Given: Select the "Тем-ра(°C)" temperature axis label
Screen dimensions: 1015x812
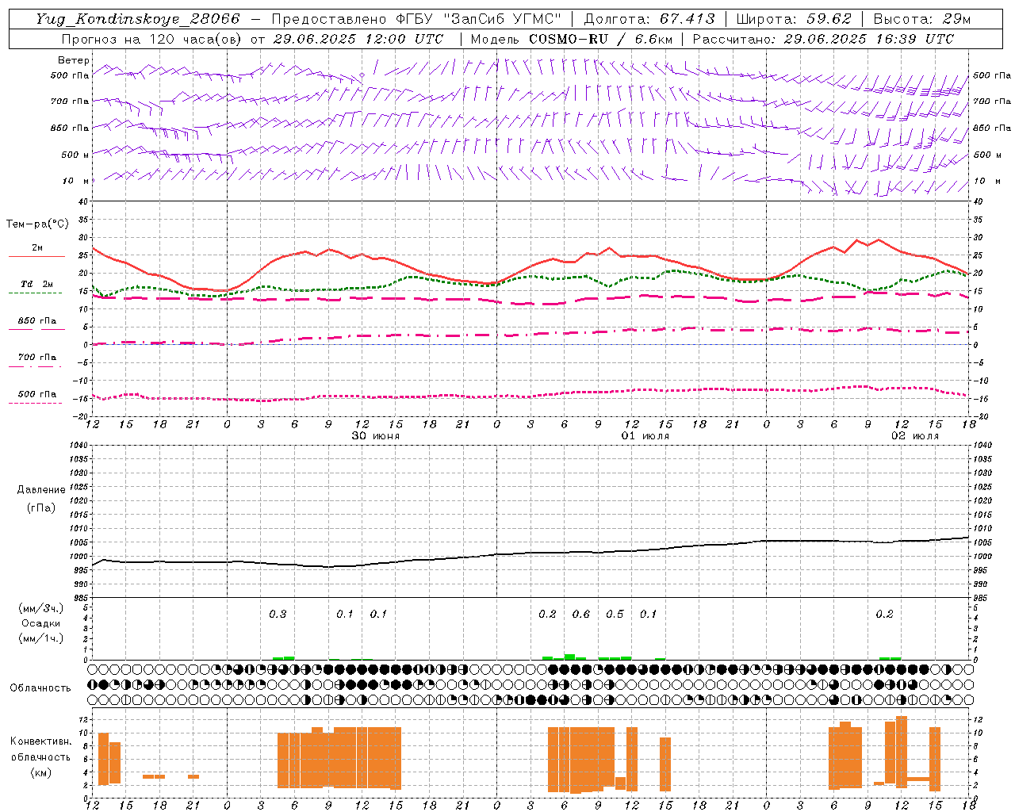Looking at the screenshot, I should 37,224.
